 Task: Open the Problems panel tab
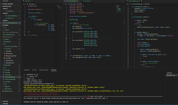[27, 70]
